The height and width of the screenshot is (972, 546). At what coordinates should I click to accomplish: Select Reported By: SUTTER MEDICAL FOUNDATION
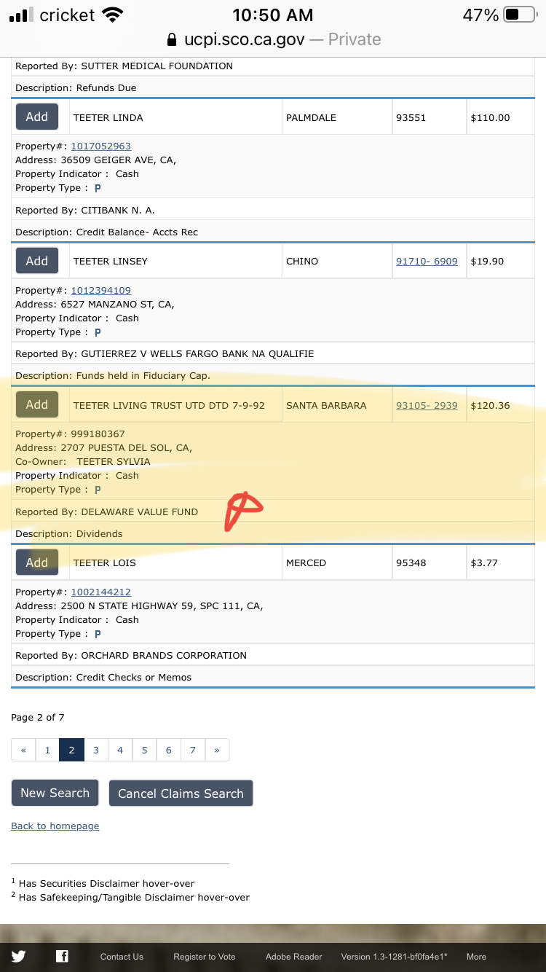pyautogui.click(x=124, y=66)
